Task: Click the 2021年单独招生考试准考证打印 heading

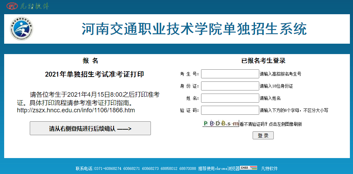Action: (x=94, y=74)
